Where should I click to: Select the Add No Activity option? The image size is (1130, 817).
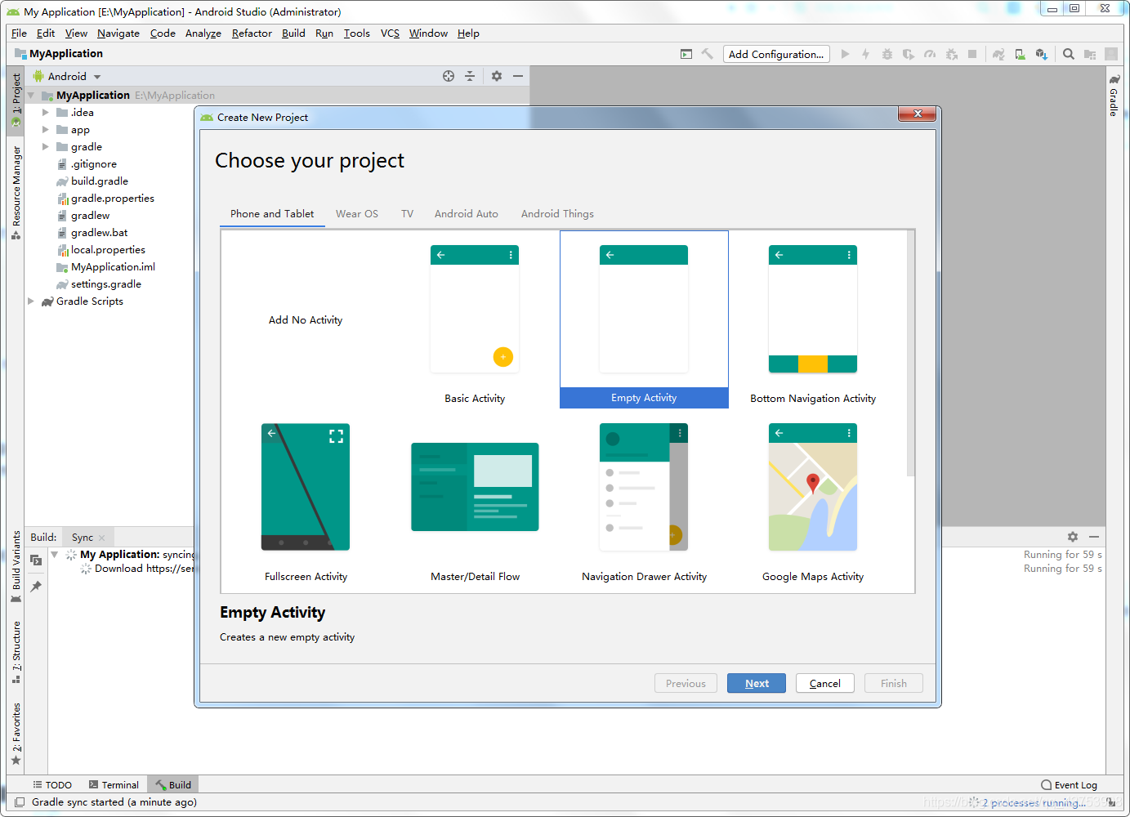click(x=306, y=320)
